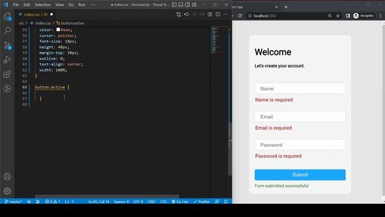Click the notifications bell in status bar
The width and height of the screenshot is (385, 217).
coord(226,201)
